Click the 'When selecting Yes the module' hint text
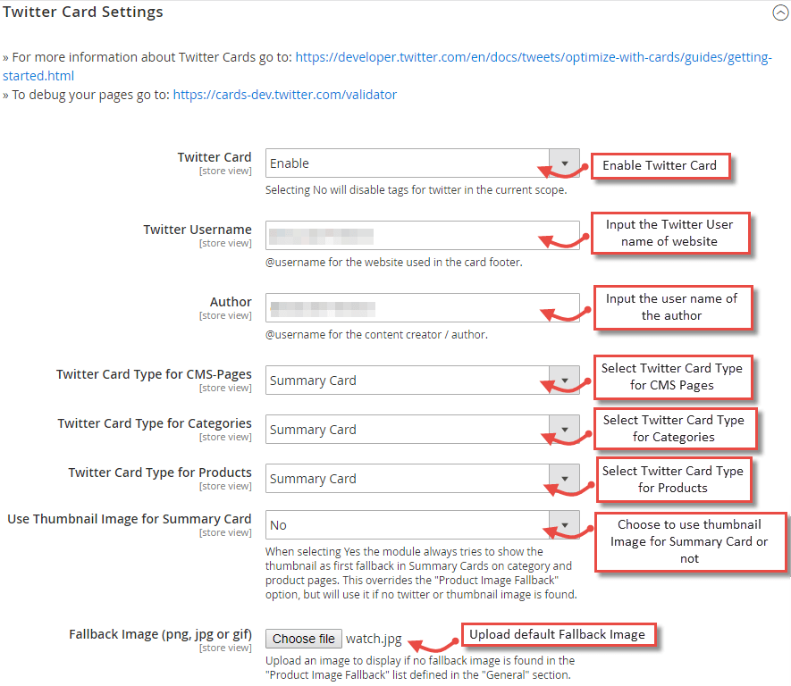This screenshot has width=791, height=686. point(421,573)
